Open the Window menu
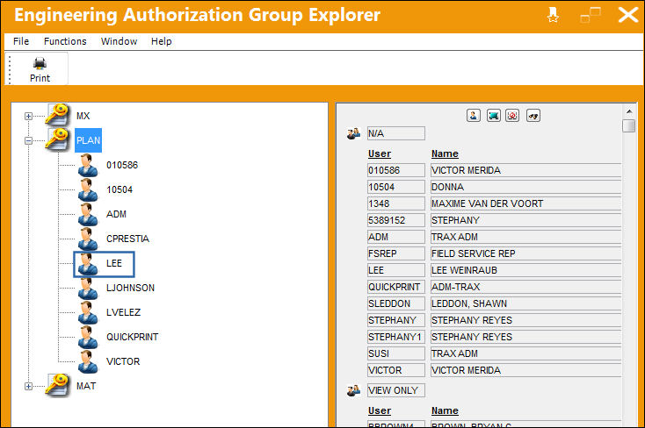The width and height of the screenshot is (645, 428). point(119,41)
